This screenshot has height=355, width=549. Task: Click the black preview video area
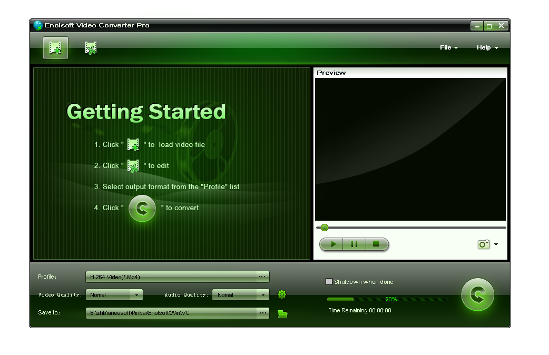coord(410,150)
